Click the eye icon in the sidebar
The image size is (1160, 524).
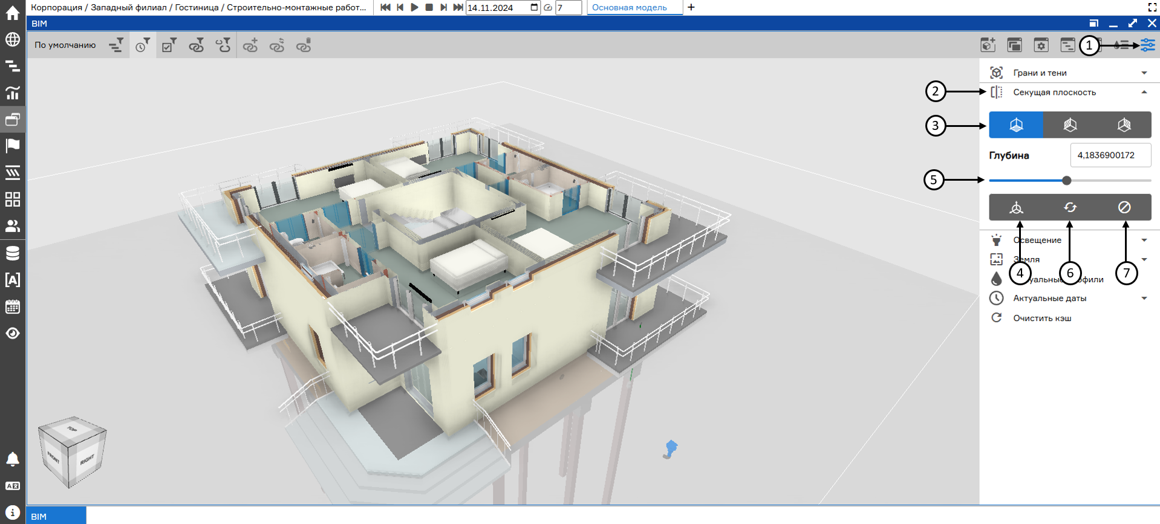(x=13, y=333)
